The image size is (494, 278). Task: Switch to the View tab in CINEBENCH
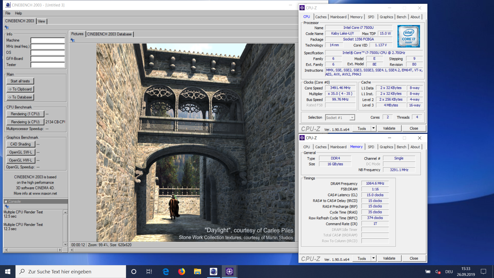[41, 21]
